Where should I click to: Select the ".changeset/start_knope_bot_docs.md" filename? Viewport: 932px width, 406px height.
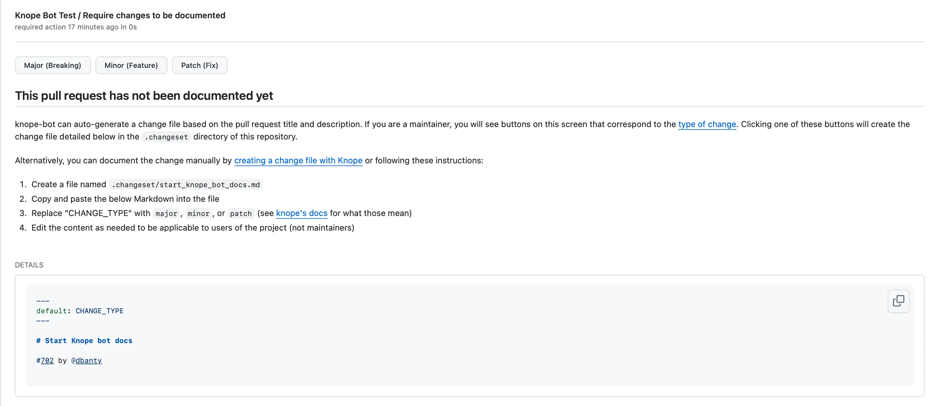(x=185, y=184)
